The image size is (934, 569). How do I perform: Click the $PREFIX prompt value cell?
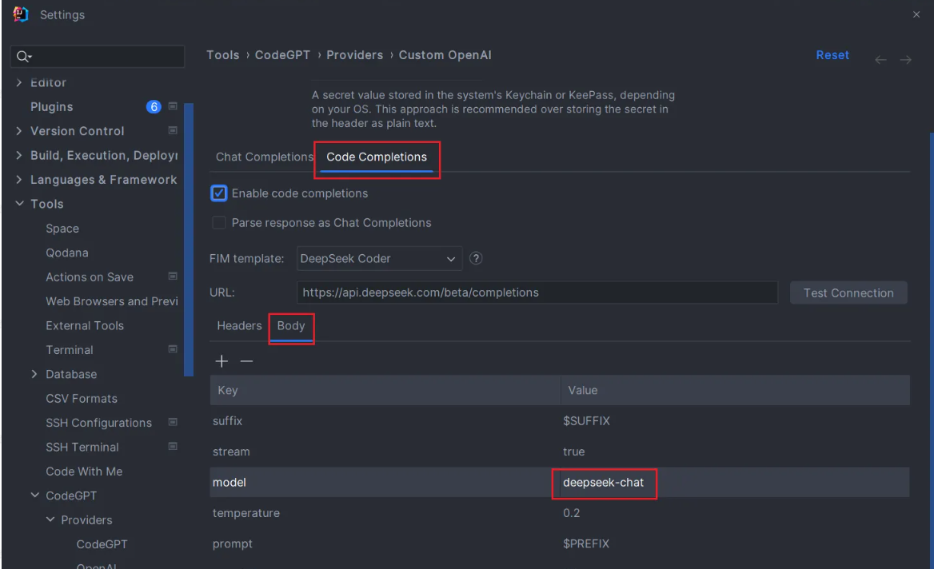[735, 544]
